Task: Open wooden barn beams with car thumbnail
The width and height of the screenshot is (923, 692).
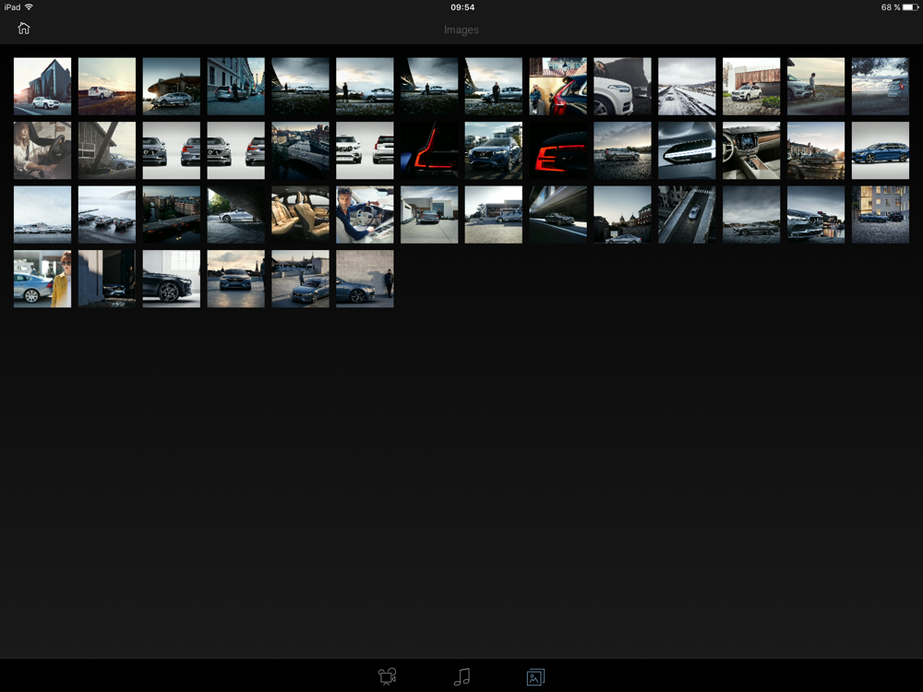Action: coord(106,150)
